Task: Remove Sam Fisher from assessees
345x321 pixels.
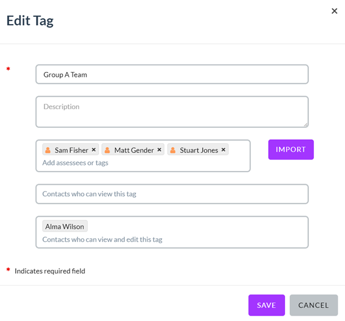Action: coord(94,149)
